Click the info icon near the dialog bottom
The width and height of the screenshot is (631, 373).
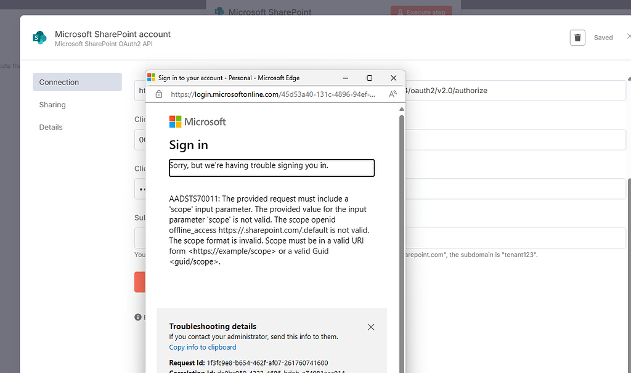138,317
